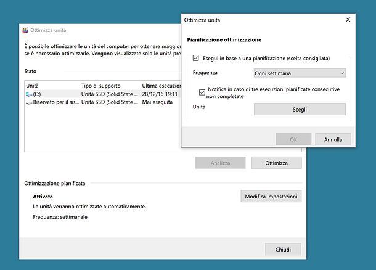Select the 'Mai eseguita' cell

(x=157, y=102)
